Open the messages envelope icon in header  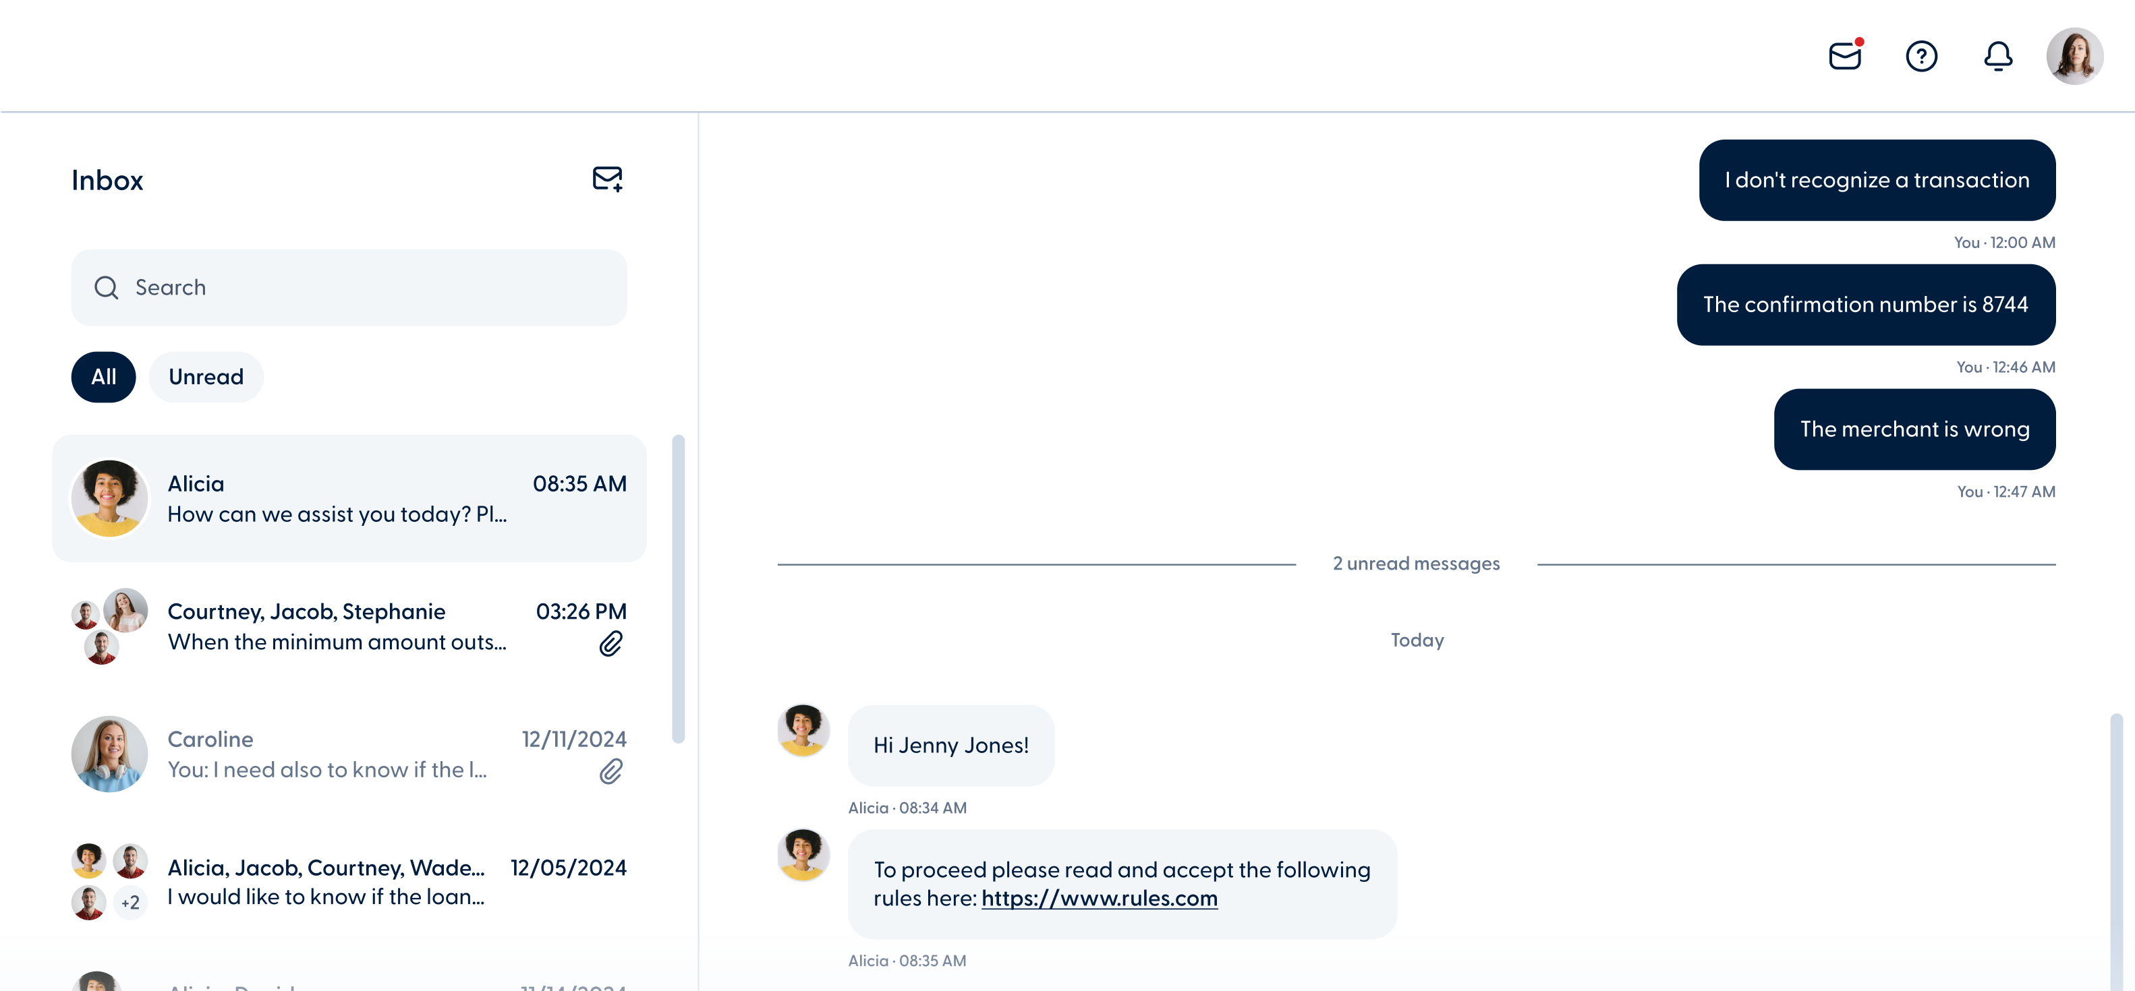tap(1845, 55)
